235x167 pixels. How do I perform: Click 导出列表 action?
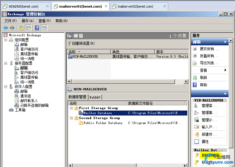[209, 63]
